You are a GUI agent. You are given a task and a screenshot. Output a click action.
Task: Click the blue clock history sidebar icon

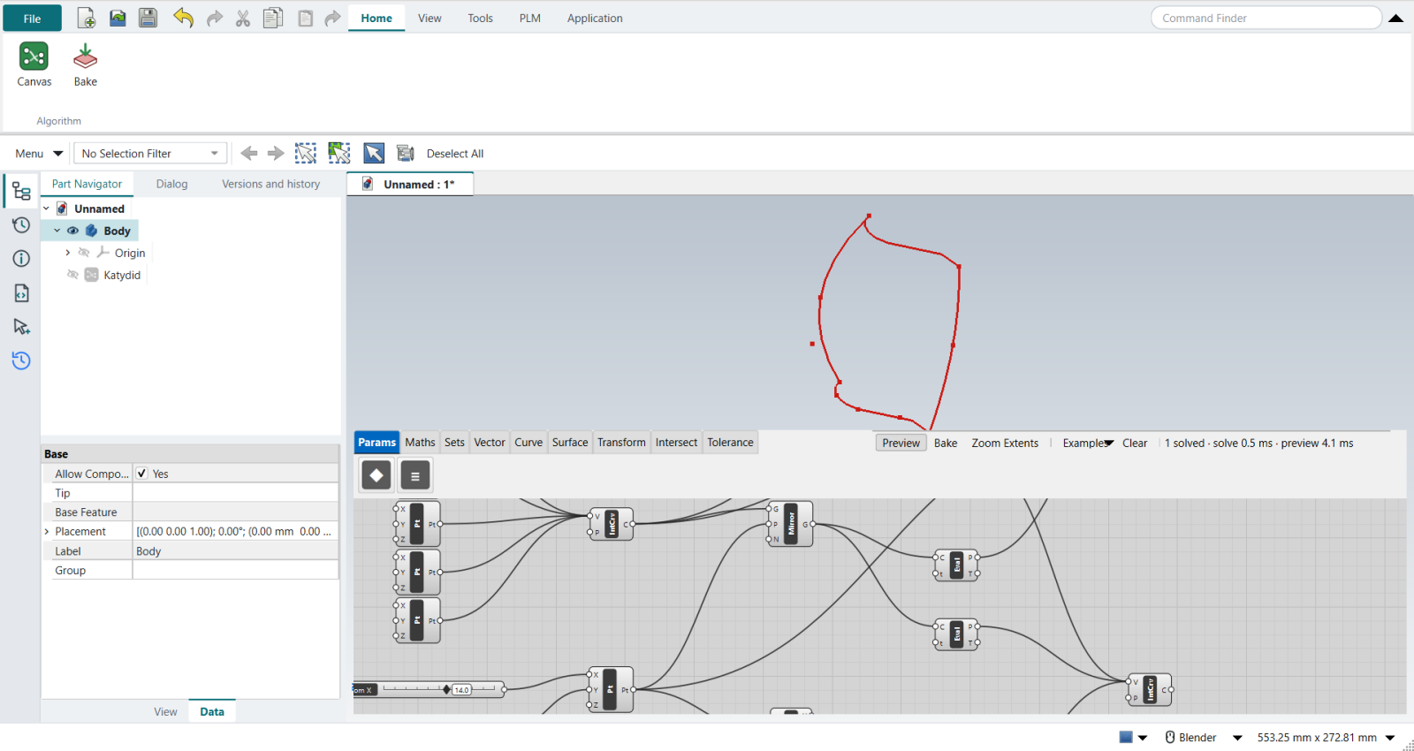[x=21, y=360]
